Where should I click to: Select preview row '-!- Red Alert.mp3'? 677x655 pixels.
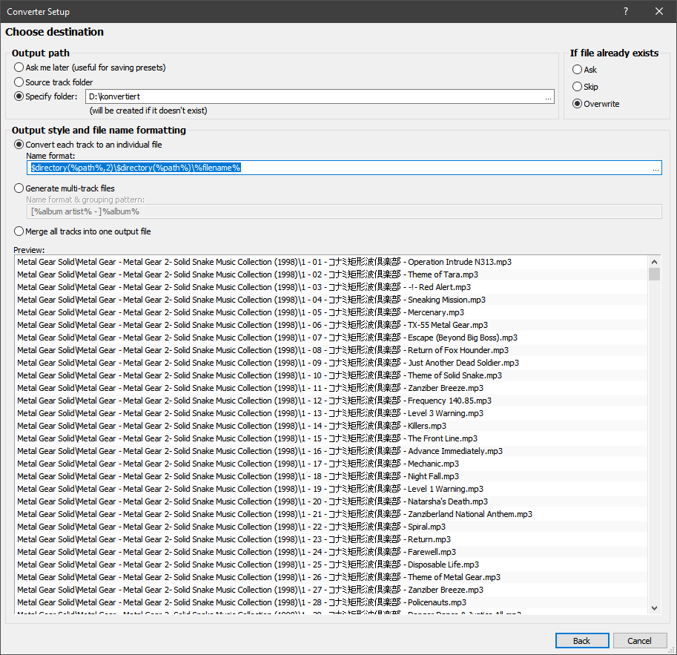(x=331, y=287)
